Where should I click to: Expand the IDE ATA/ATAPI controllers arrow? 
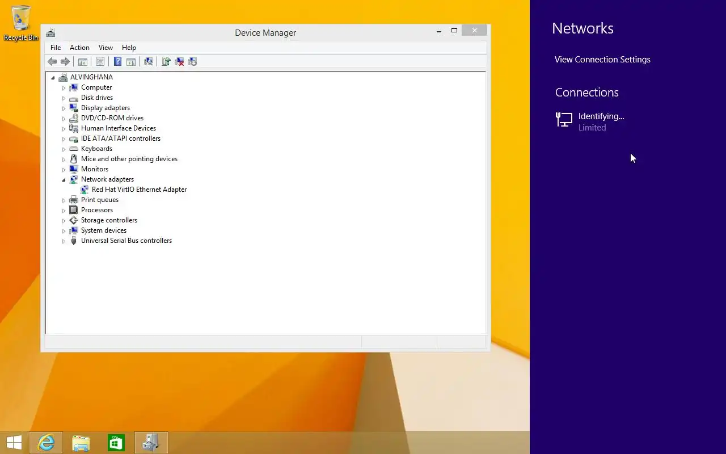click(64, 139)
